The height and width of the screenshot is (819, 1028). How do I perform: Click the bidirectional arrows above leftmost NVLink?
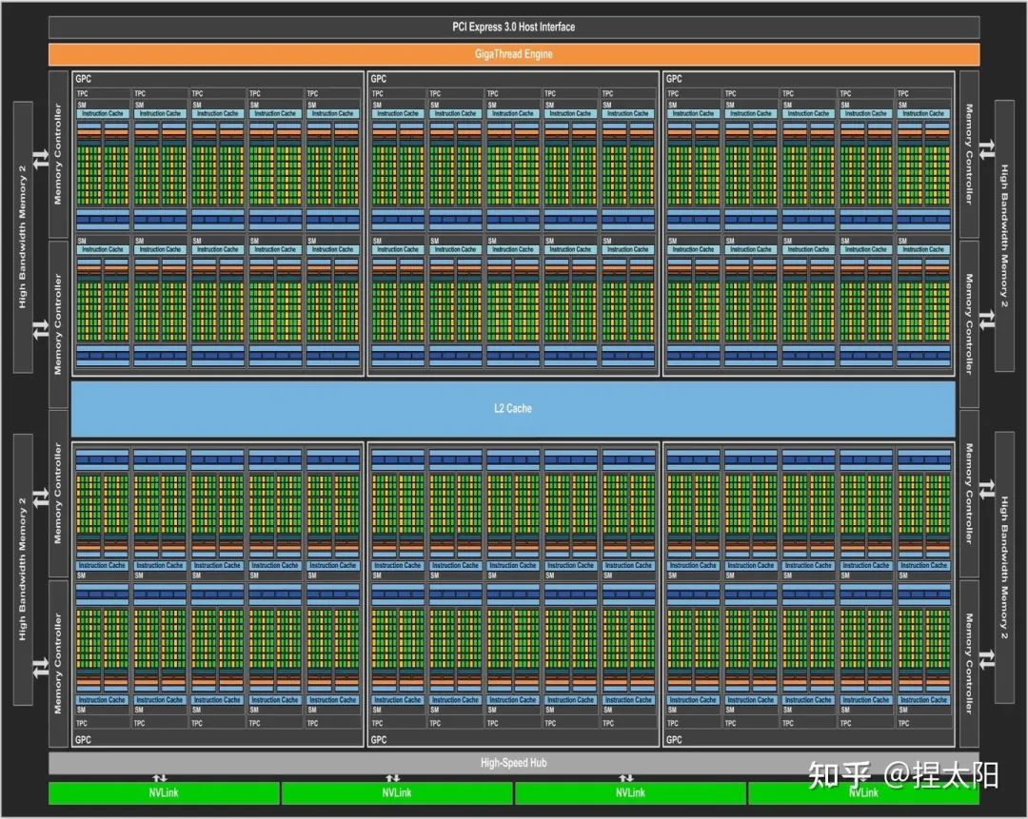[x=160, y=778]
